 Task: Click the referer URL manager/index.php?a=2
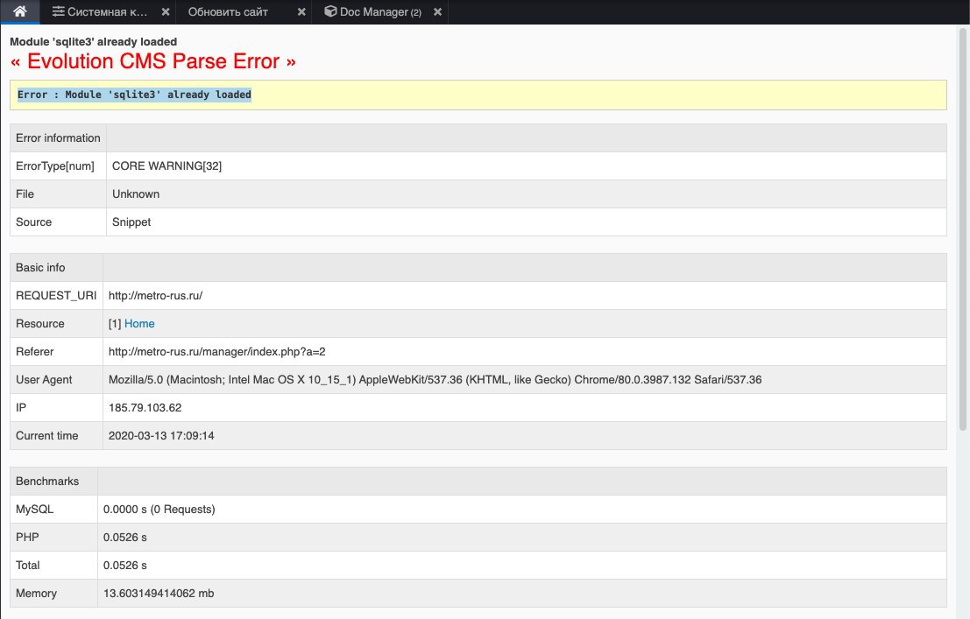[216, 351]
